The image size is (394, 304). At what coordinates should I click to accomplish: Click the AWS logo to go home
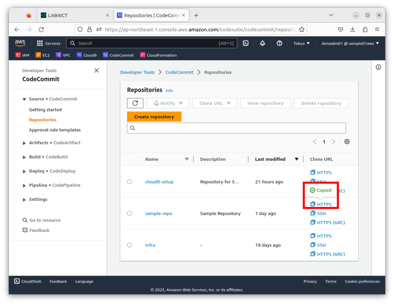pos(20,43)
